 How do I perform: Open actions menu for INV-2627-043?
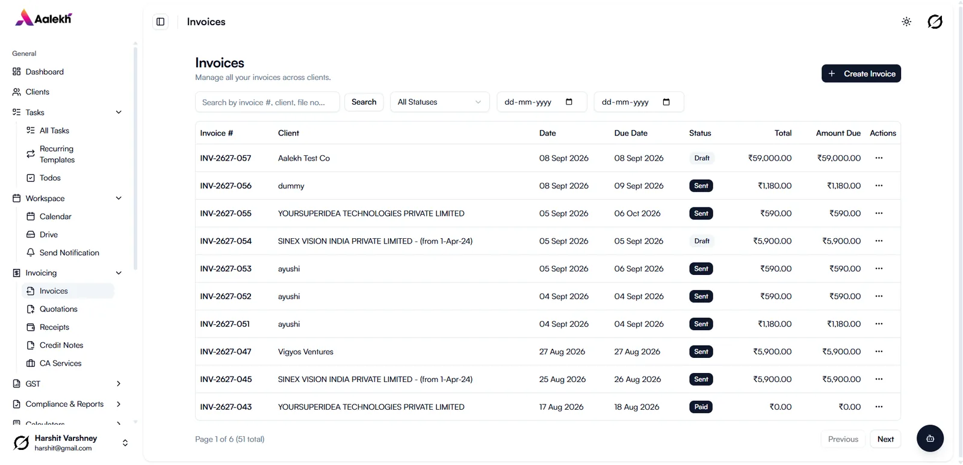click(x=879, y=407)
